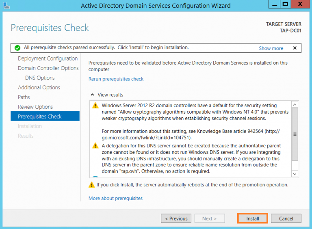The width and height of the screenshot is (312, 229).
Task: Cancel the configuration wizard
Action: click(286, 218)
